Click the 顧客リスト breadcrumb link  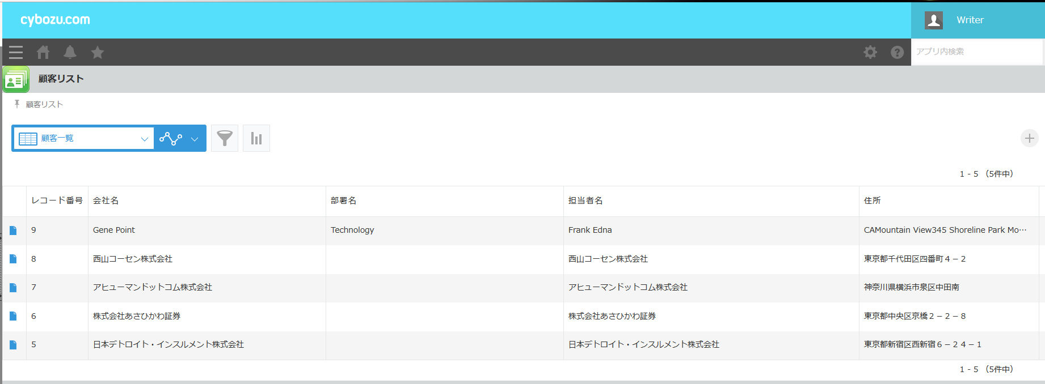(44, 105)
